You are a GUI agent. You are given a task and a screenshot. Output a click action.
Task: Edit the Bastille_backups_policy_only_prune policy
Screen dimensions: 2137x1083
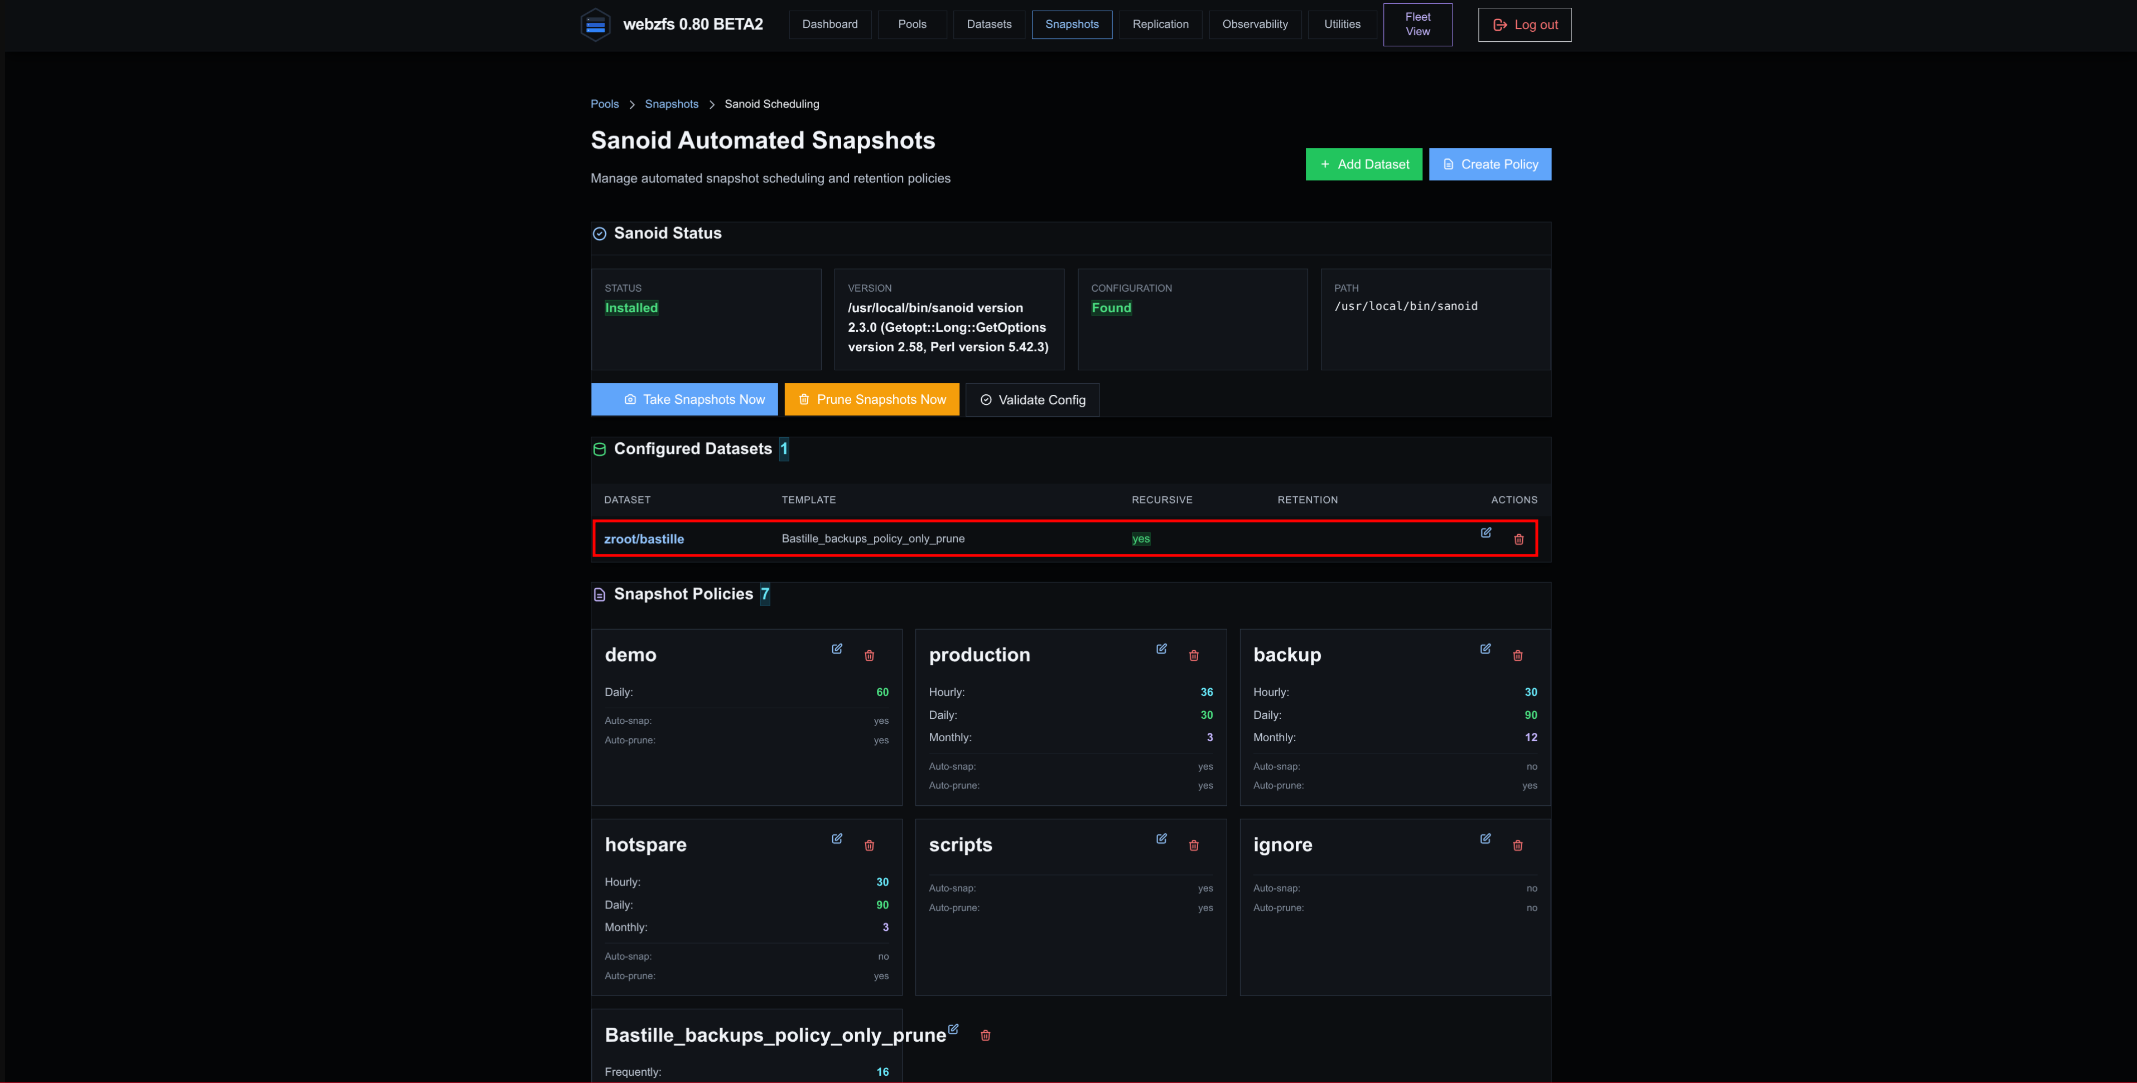click(953, 1028)
